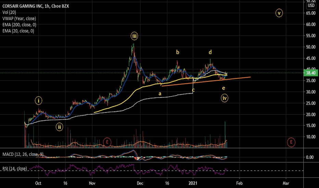This screenshot has width=319, height=188.
Task: Click the 65.00 price scale label
Action: coord(311,13)
